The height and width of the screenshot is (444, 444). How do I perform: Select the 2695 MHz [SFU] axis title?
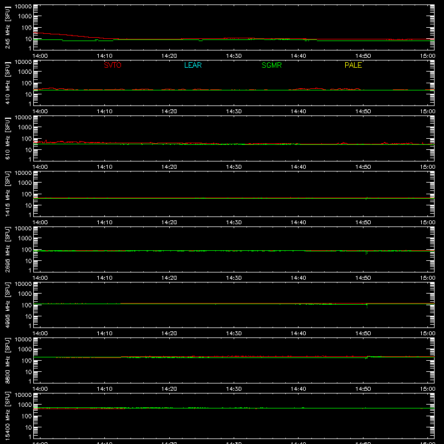pyautogui.click(x=7, y=249)
